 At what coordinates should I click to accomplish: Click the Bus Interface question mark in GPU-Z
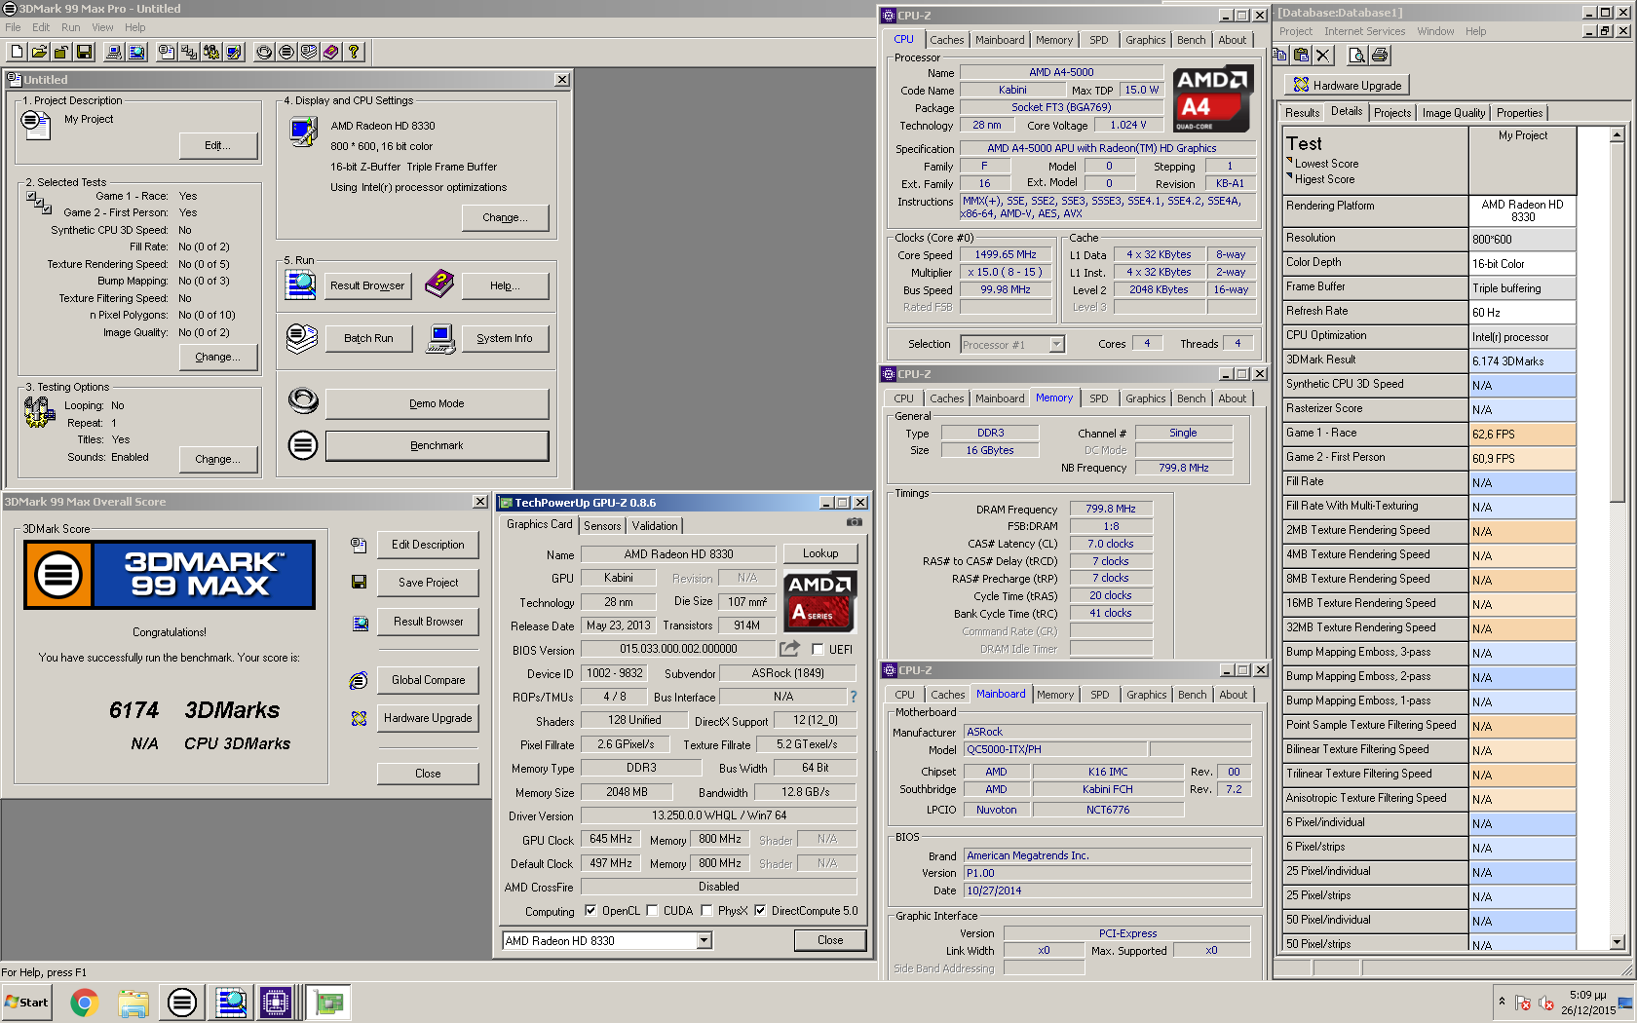(854, 697)
